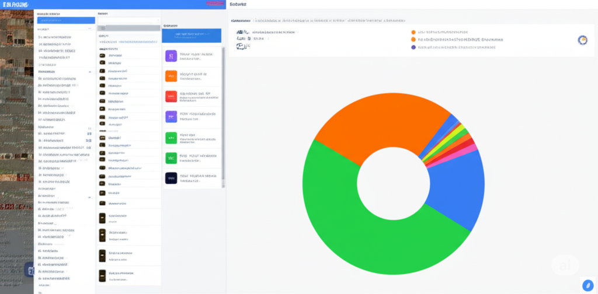Click the purple app icon in the card list
The image size is (598, 294).
[171, 55]
